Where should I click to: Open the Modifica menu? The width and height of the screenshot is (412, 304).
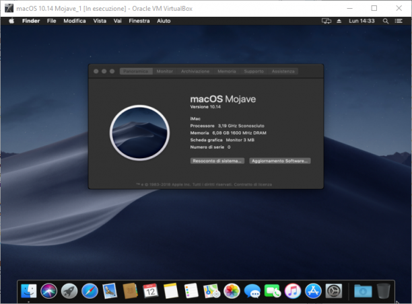click(75, 21)
